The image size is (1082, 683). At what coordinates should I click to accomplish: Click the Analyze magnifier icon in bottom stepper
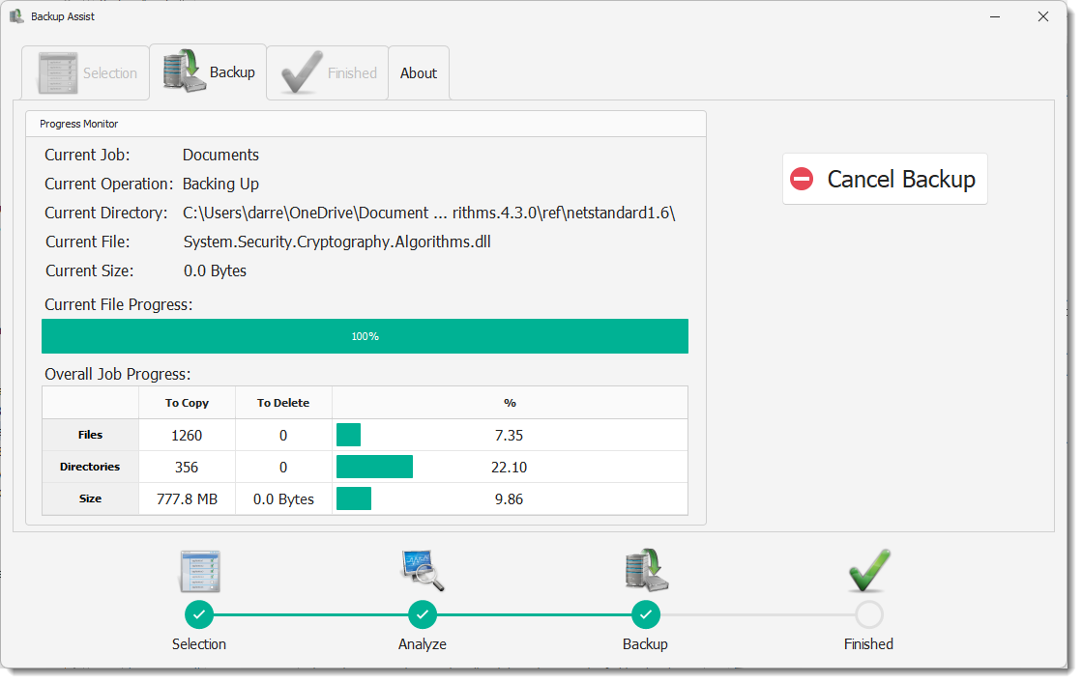click(x=423, y=570)
